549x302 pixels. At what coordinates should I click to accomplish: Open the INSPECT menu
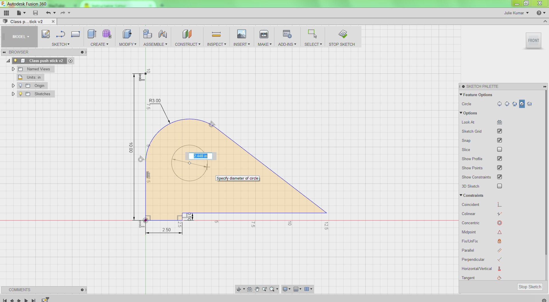coord(217,44)
